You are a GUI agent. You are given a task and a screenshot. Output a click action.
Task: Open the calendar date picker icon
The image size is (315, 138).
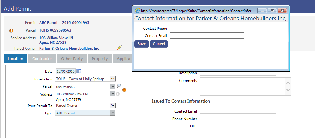[79, 71]
